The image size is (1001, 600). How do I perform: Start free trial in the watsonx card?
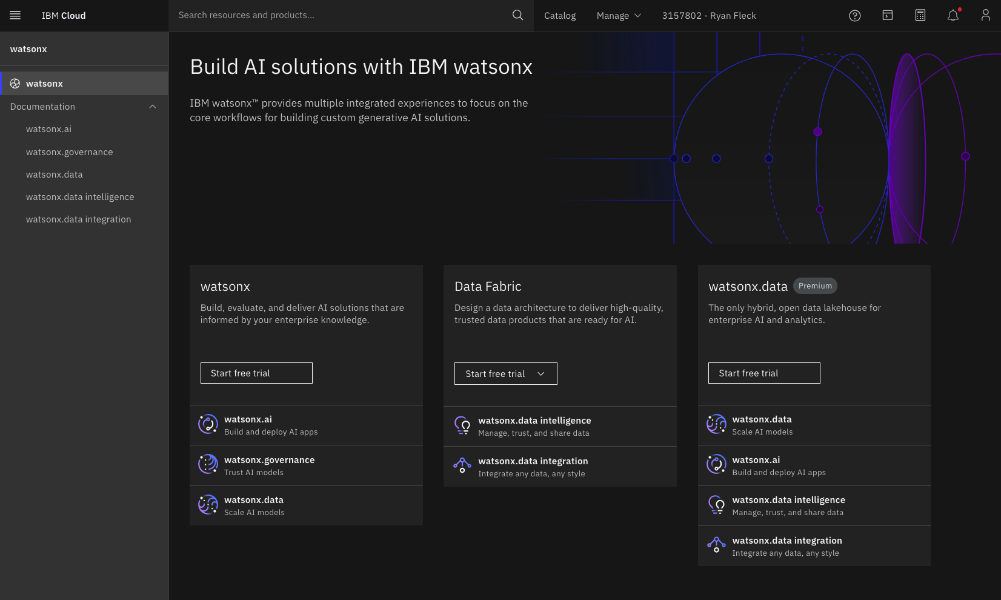pos(256,373)
